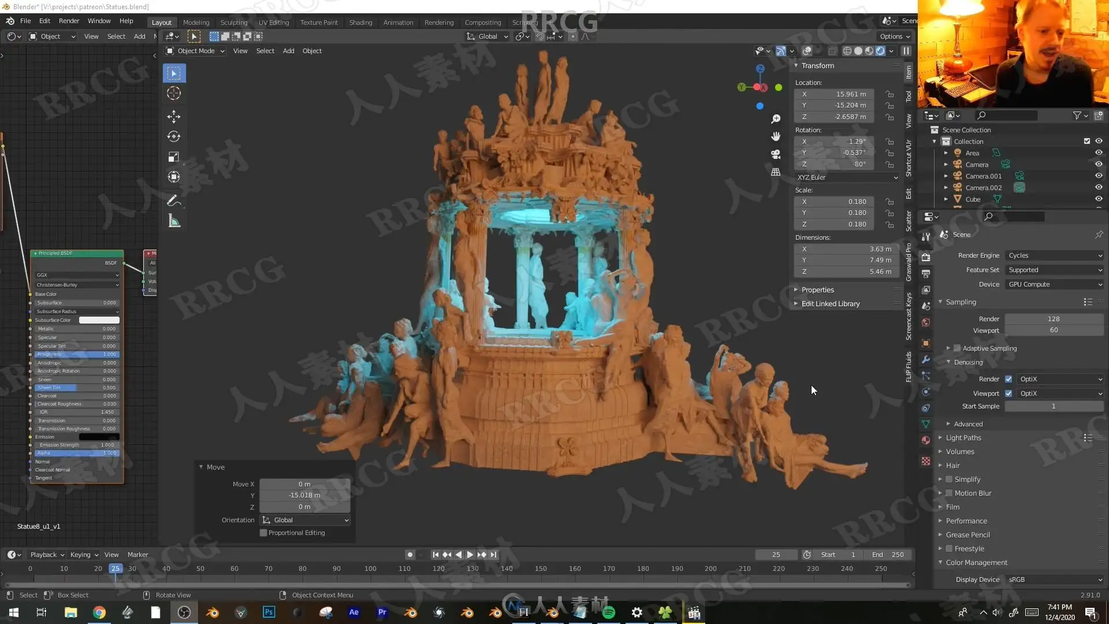The image size is (1109, 624).
Task: Hide the Camera.001 object in outliner
Action: tap(1099, 176)
